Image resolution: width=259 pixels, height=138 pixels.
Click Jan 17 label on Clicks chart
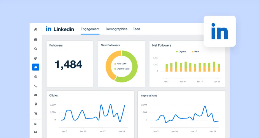click(102, 132)
